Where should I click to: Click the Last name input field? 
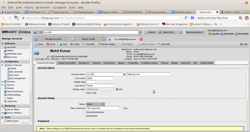(x=100, y=86)
